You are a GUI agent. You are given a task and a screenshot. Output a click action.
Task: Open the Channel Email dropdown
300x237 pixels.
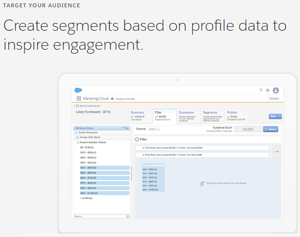coord(154,129)
